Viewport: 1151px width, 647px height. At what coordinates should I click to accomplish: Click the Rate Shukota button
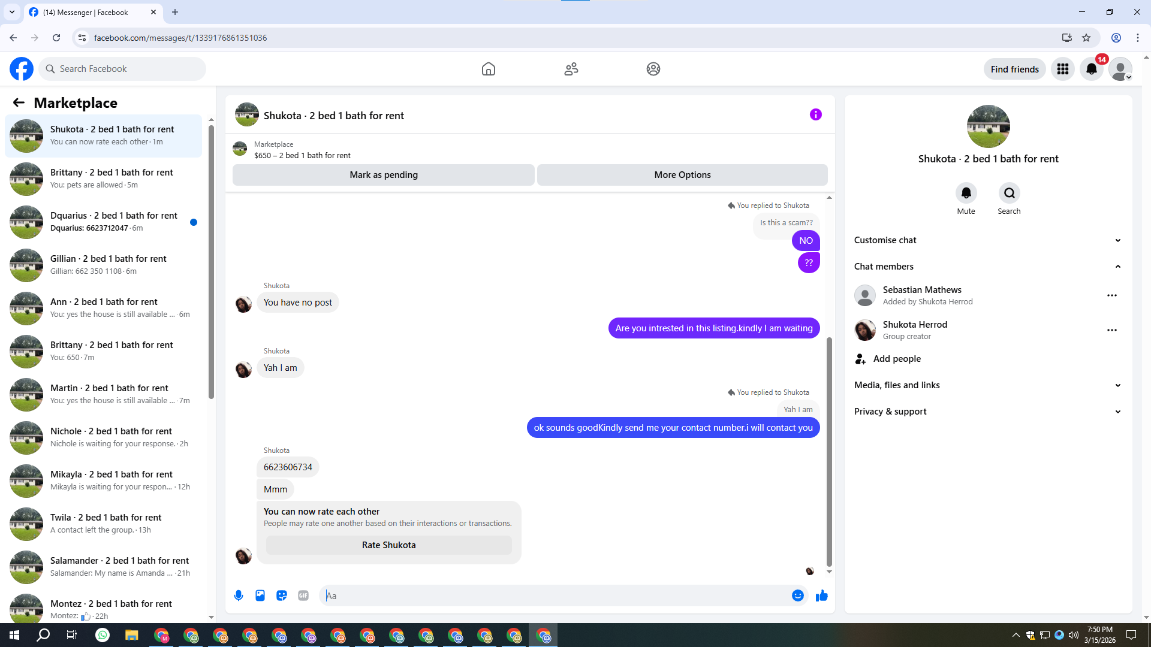(389, 545)
